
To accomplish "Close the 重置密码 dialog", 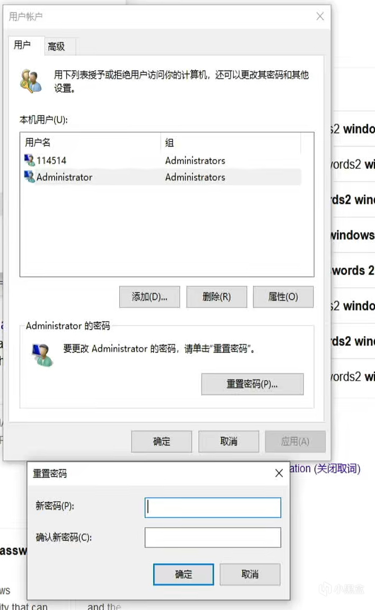I will 279,473.
